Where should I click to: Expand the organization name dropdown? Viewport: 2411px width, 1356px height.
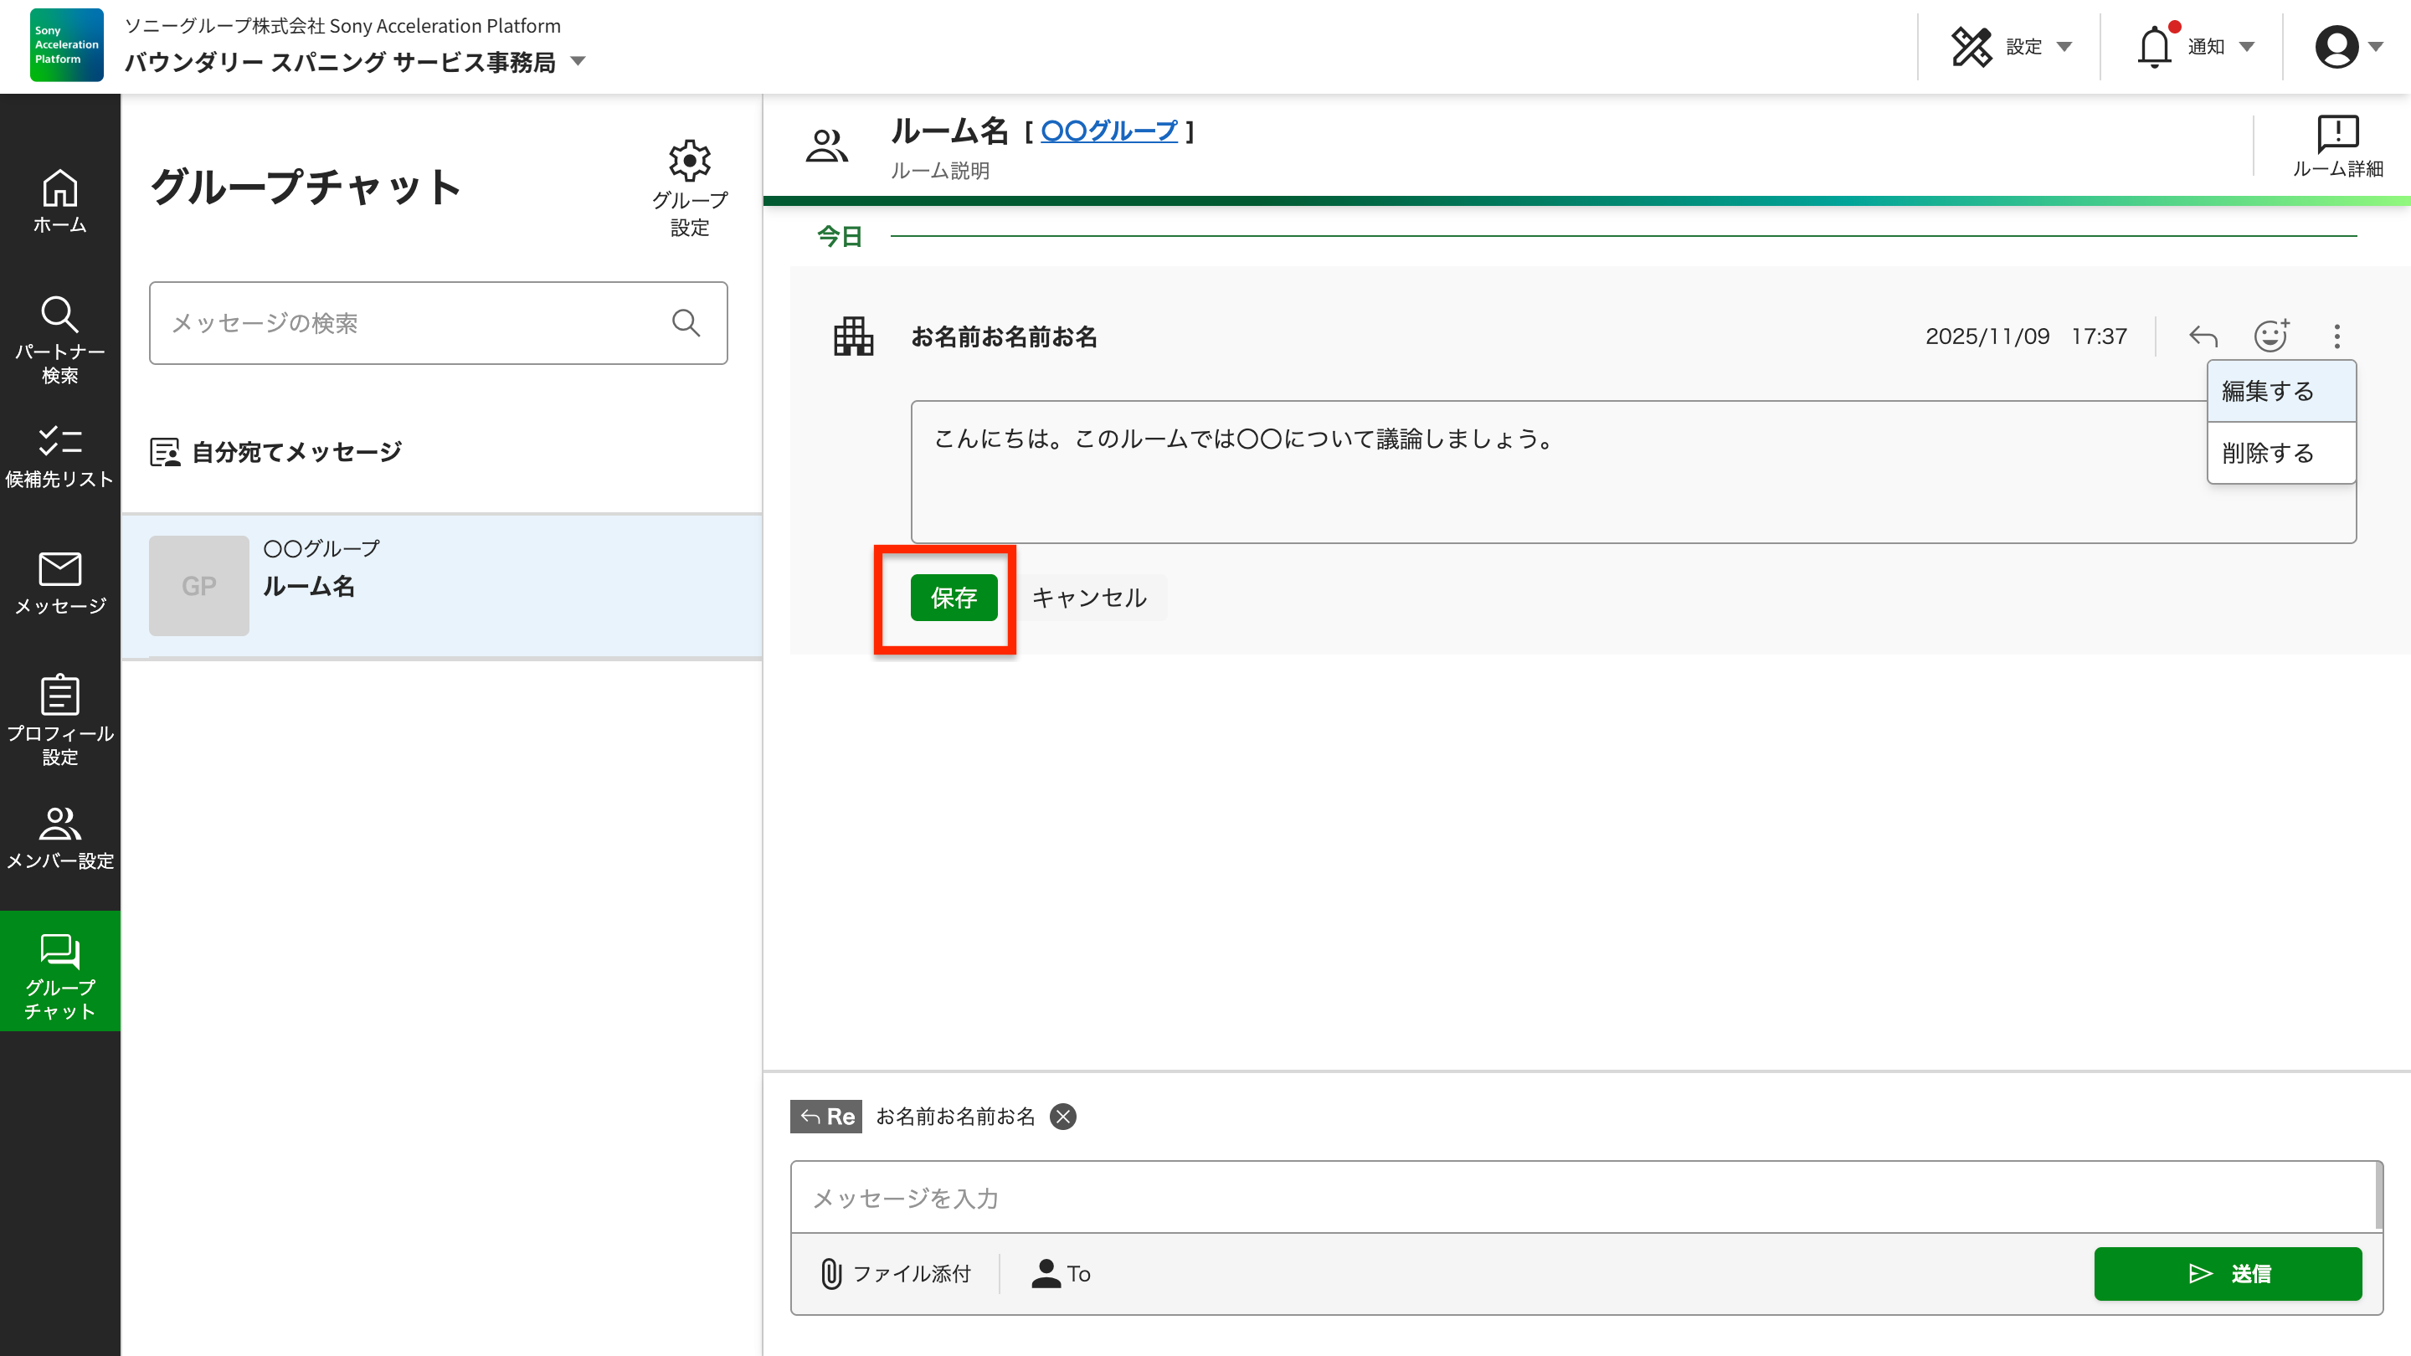click(x=578, y=62)
